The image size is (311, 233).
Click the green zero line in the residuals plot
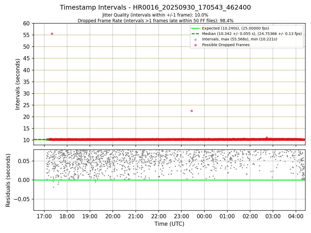(169, 180)
